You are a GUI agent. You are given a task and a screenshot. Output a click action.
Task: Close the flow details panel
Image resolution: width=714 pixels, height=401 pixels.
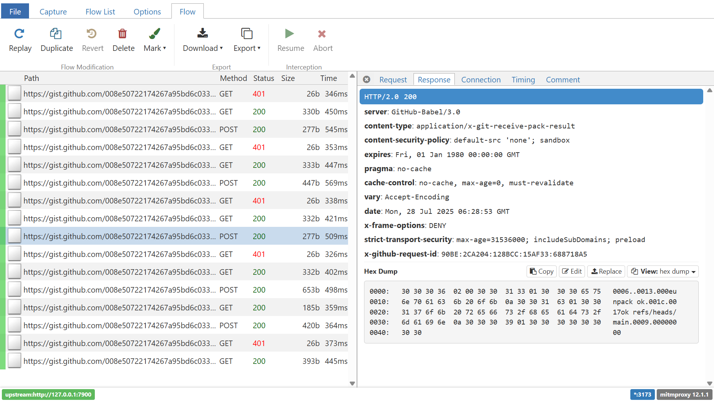point(367,79)
